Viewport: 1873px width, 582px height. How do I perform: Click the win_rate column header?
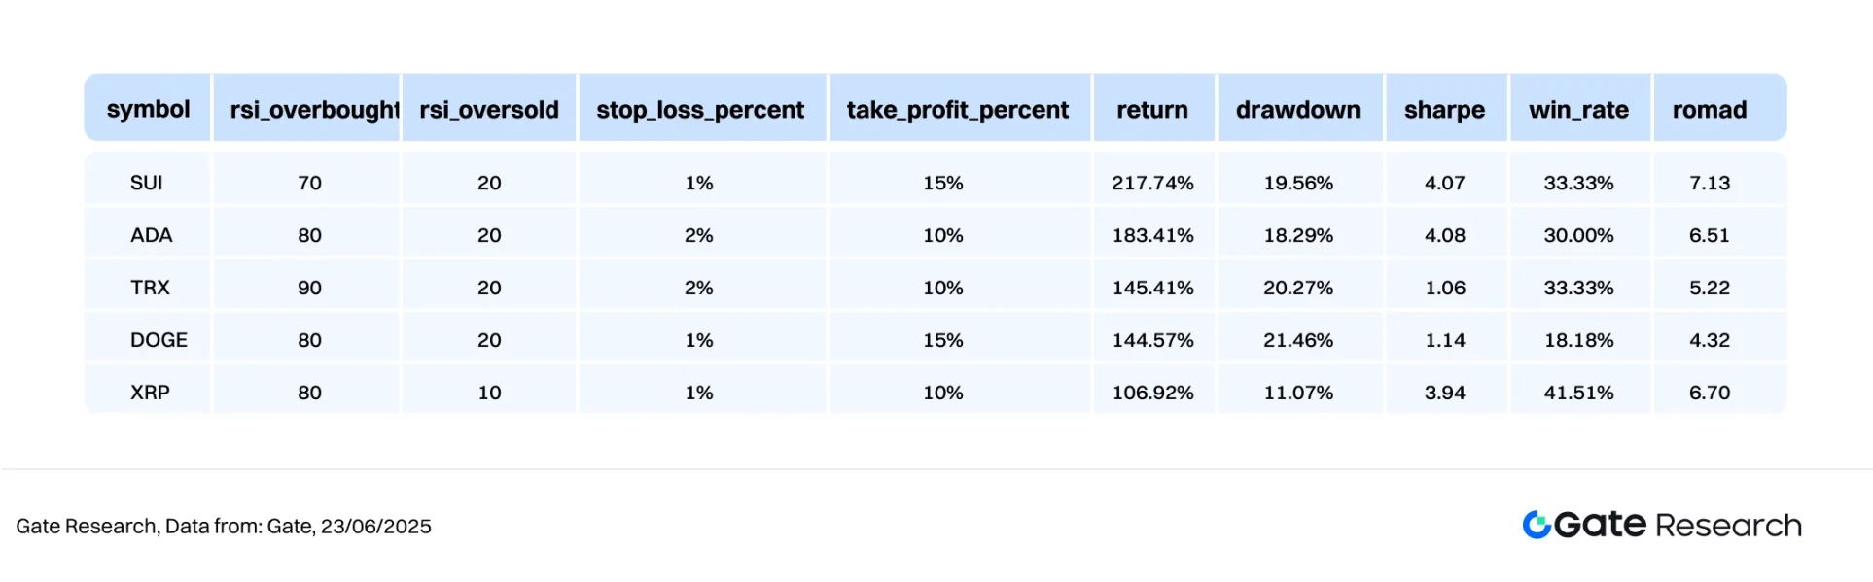click(1579, 109)
